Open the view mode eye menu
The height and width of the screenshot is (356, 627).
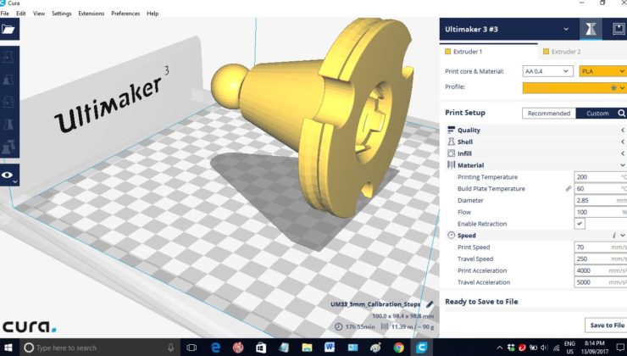pos(8,175)
